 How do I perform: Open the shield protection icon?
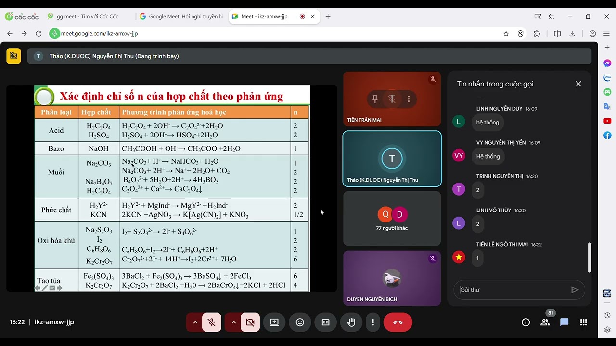tap(521, 34)
